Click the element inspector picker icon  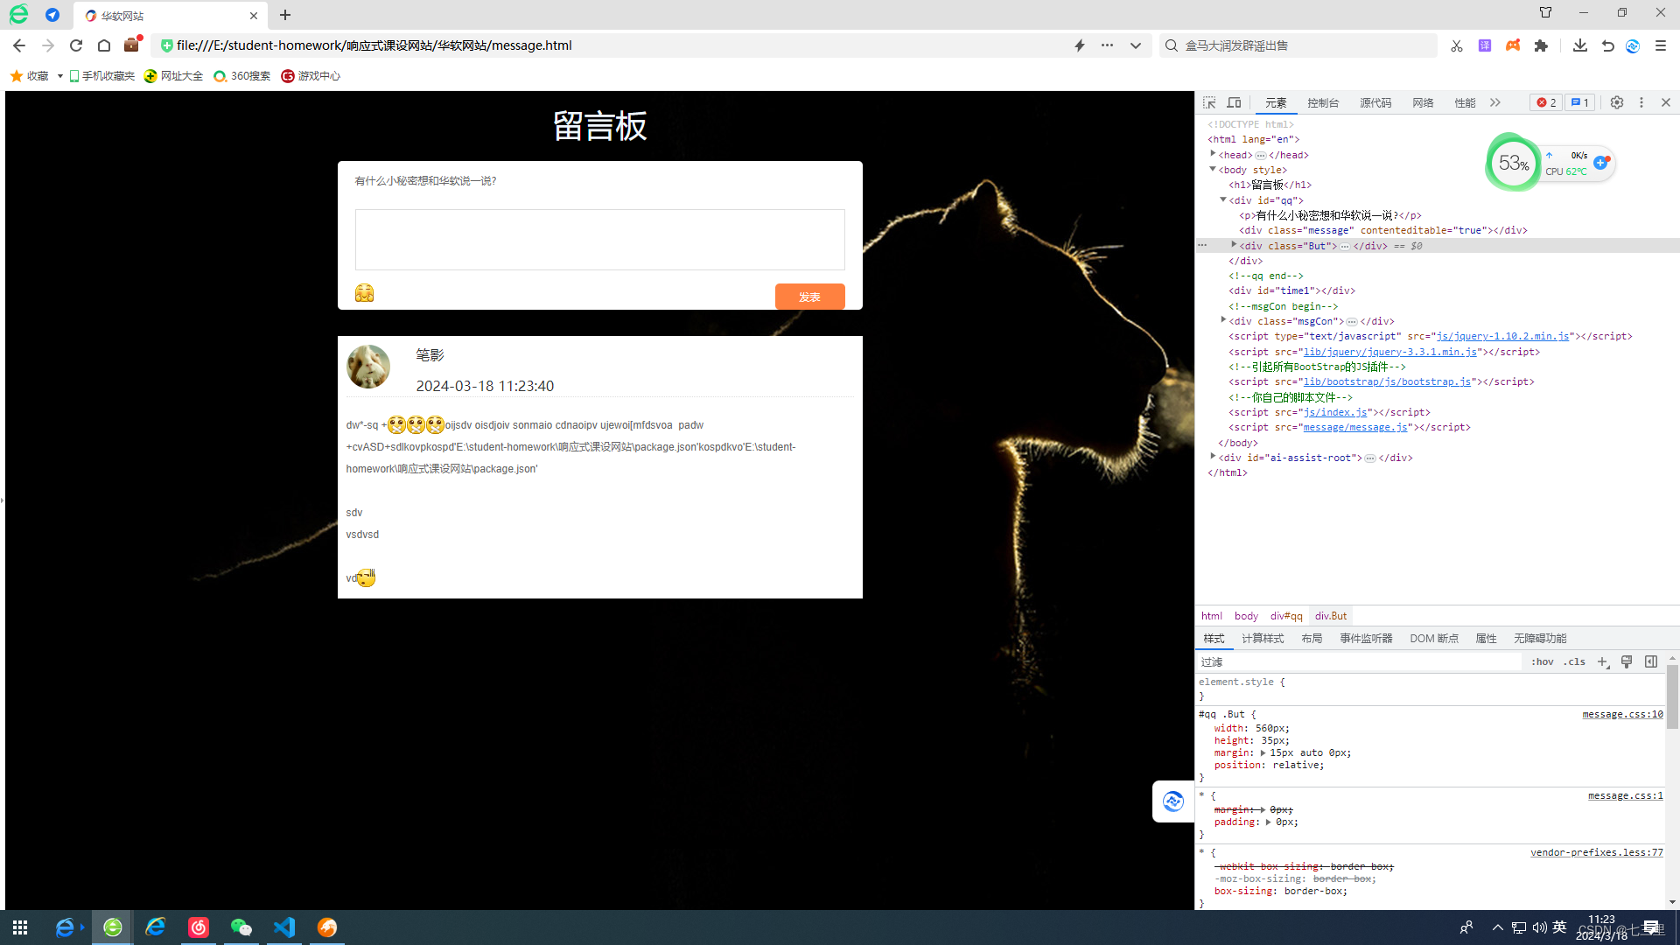pos(1209,102)
